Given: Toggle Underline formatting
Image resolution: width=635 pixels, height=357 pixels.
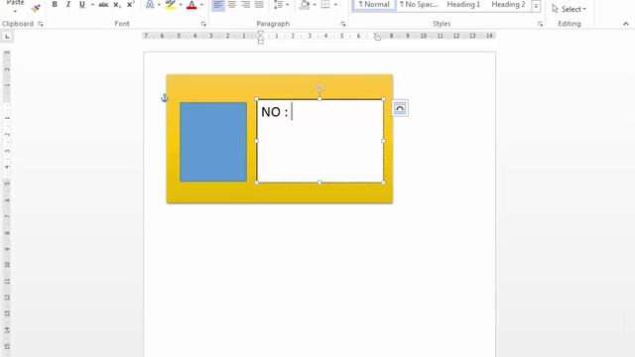Looking at the screenshot, I should pos(82,4).
